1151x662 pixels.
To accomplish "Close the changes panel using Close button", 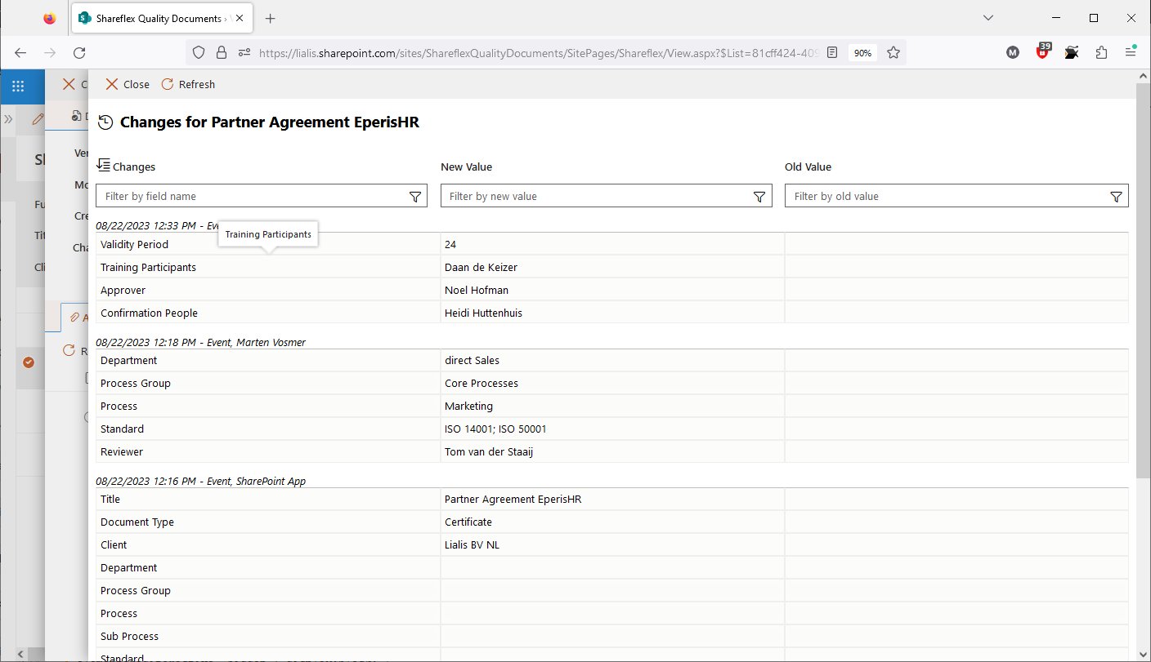I will [128, 84].
